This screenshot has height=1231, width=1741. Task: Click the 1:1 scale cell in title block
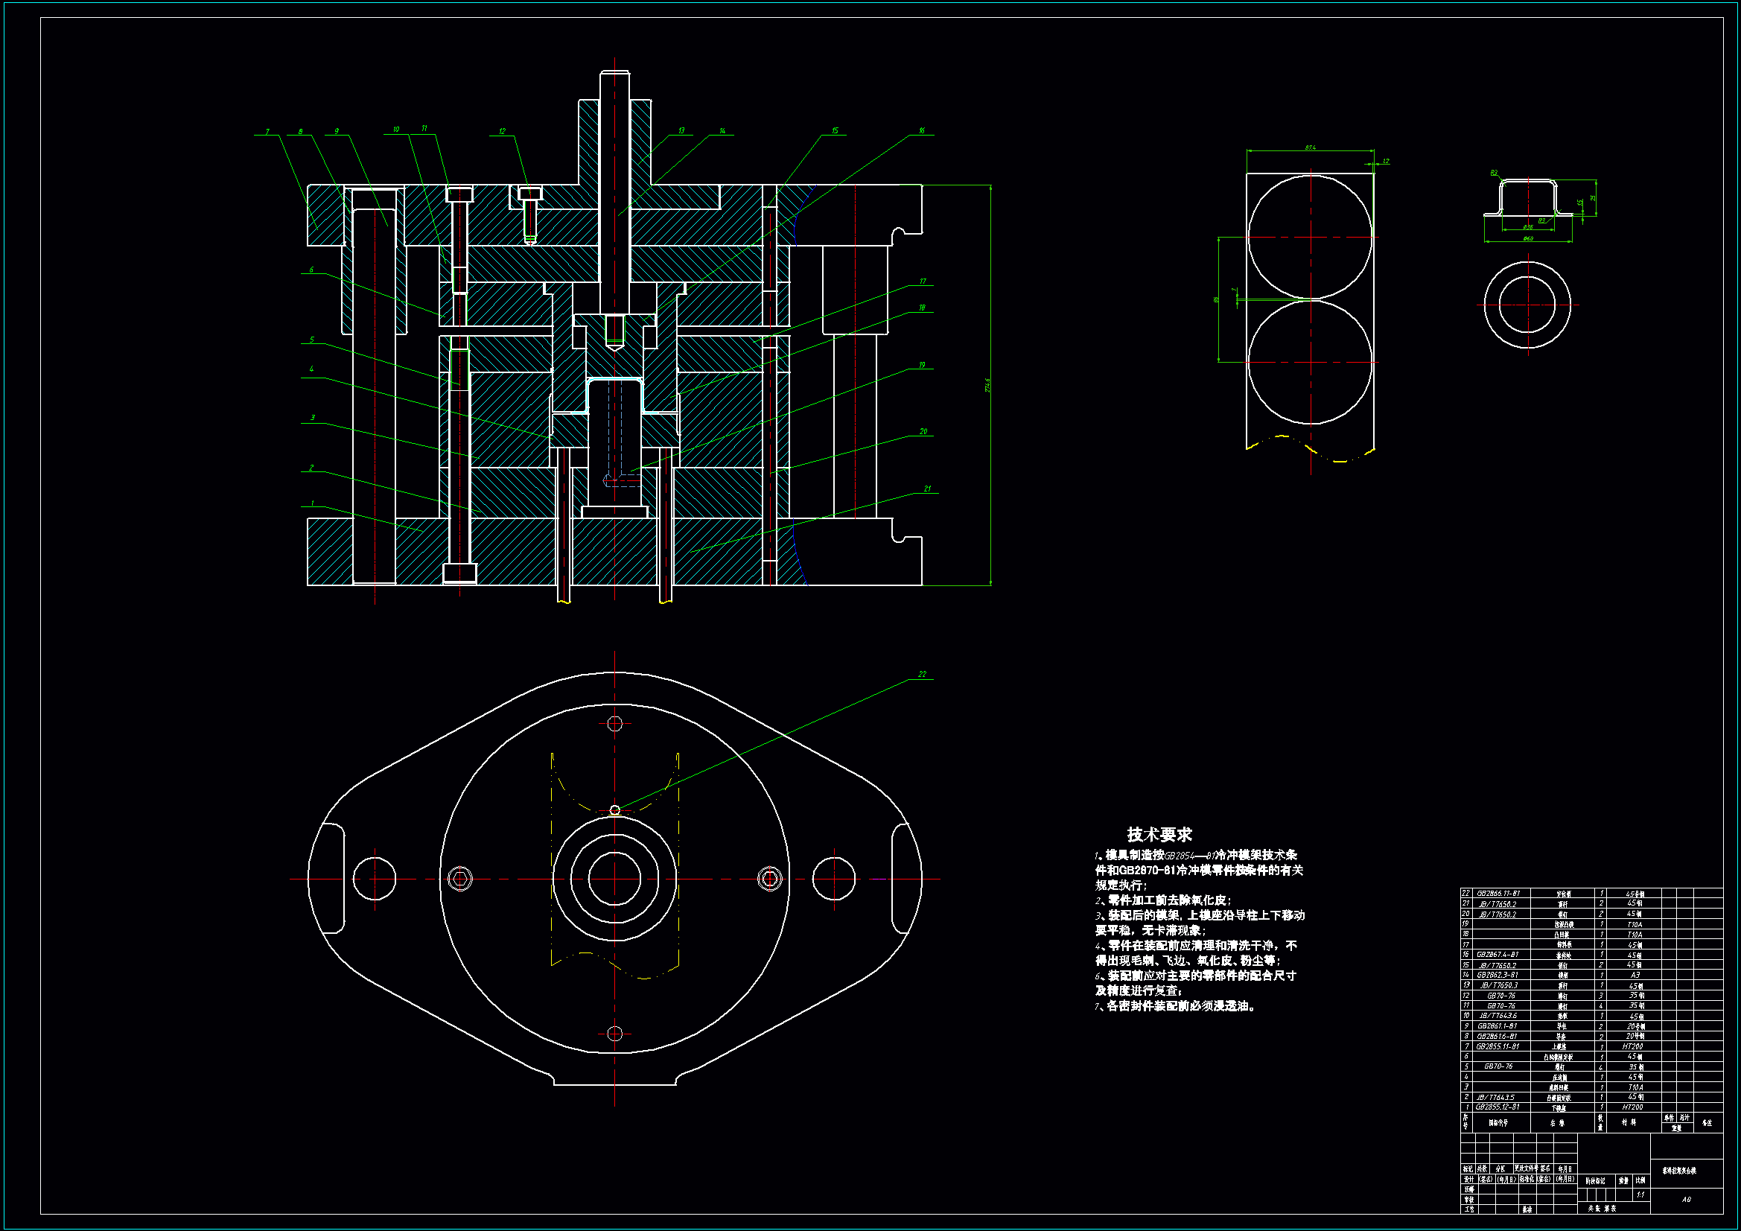point(1640,1195)
